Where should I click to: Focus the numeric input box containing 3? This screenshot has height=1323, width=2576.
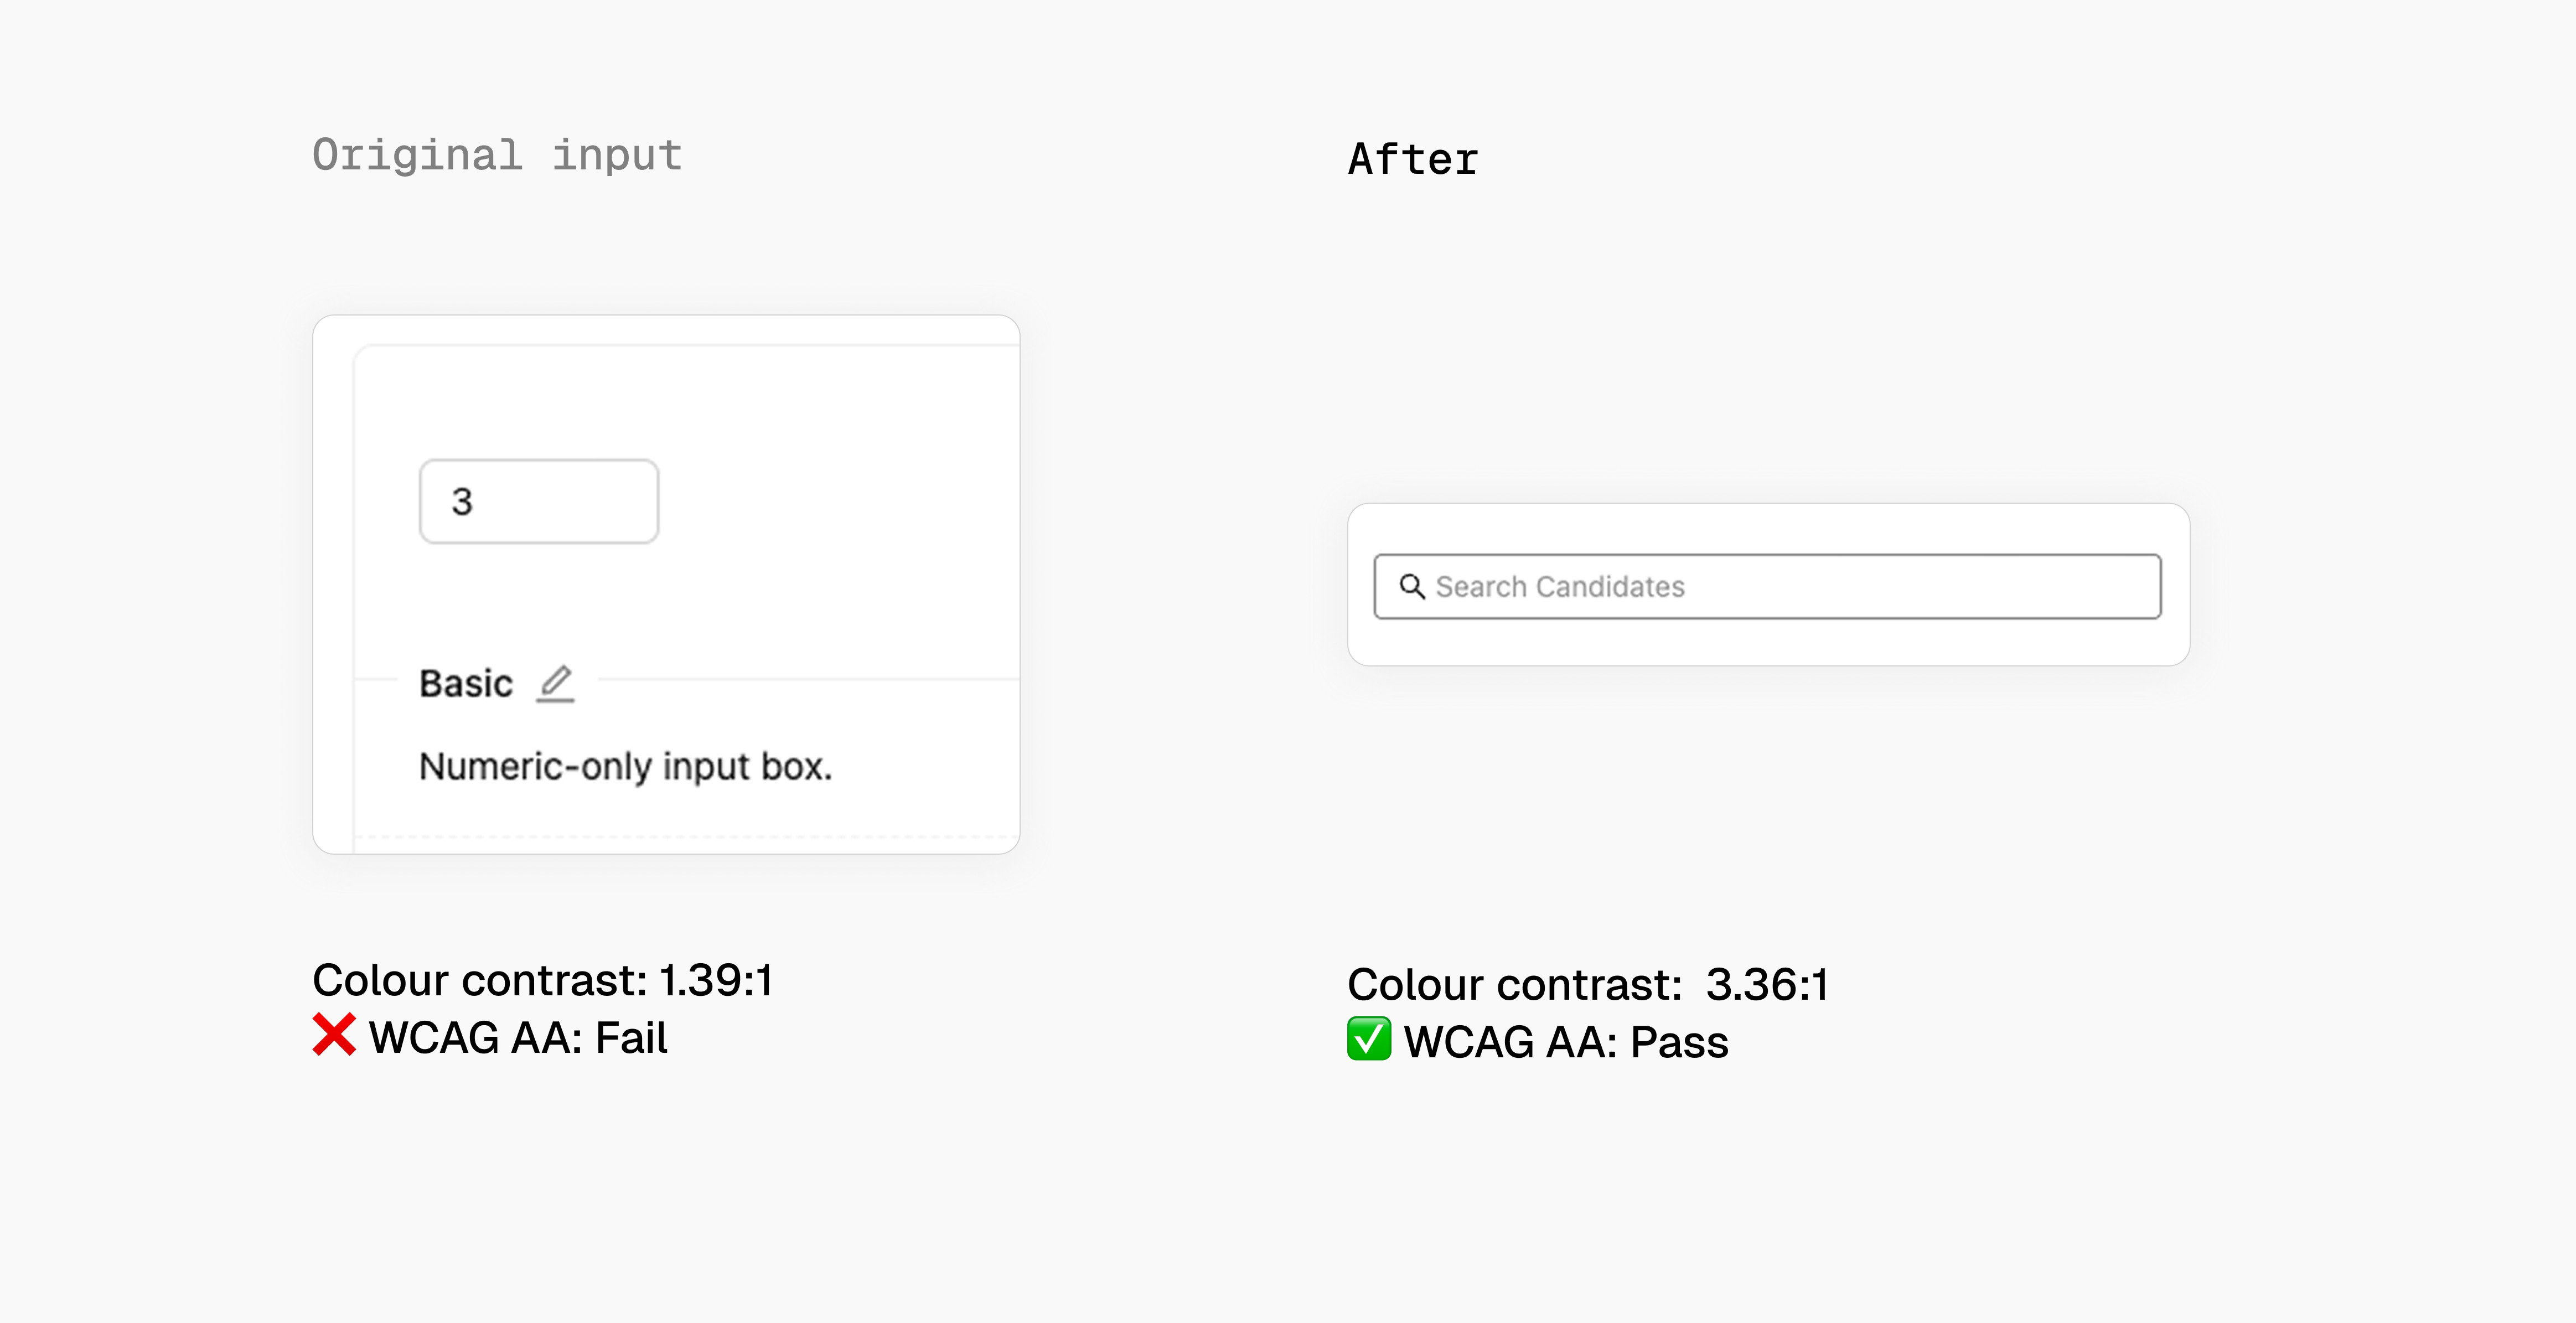539,502
